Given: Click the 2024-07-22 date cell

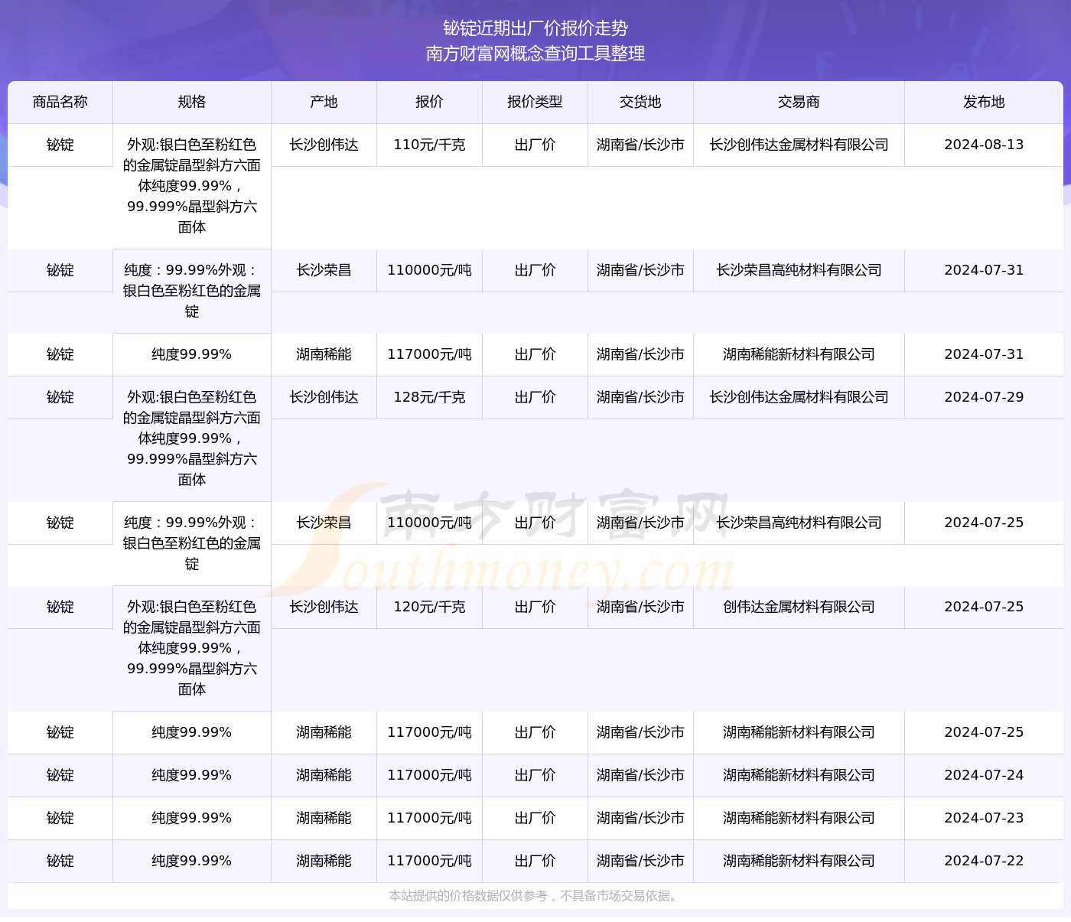Looking at the screenshot, I should tap(984, 861).
